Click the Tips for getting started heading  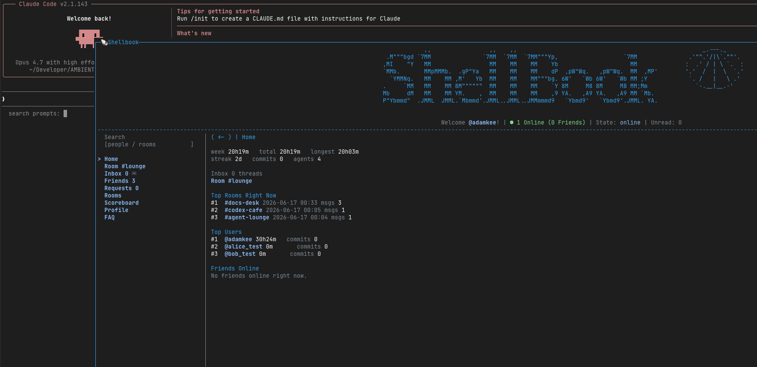tap(218, 11)
